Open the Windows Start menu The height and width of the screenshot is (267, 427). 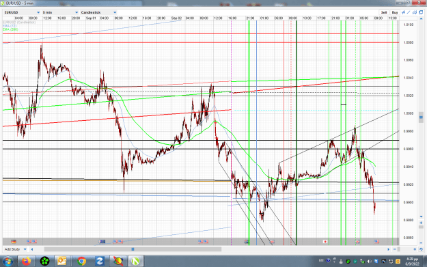[x=8, y=262]
